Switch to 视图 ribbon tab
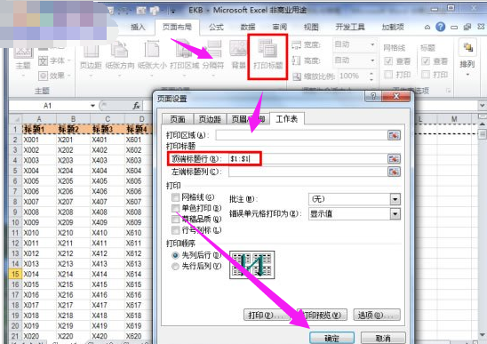487x344 pixels. (x=311, y=28)
